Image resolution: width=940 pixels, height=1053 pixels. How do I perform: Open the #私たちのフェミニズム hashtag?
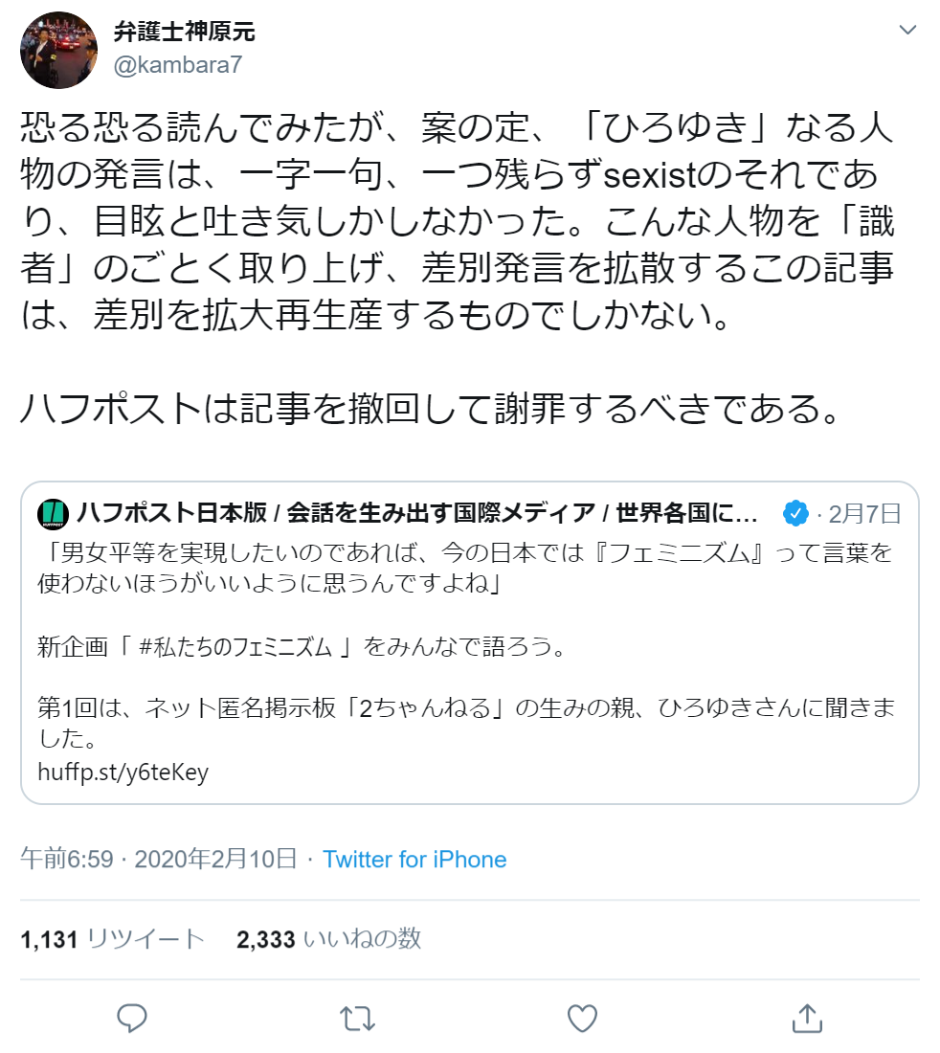(235, 647)
